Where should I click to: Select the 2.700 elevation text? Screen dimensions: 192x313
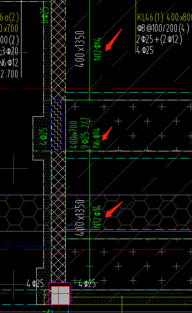pos(9,73)
